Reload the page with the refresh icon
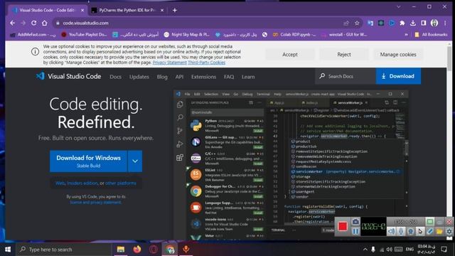The image size is (455, 256). (x=34, y=23)
